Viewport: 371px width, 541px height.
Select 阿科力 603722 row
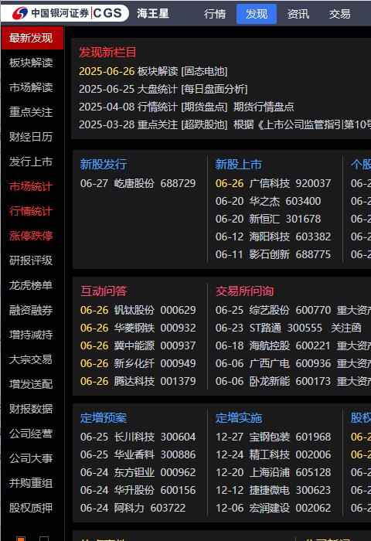pyautogui.click(x=133, y=508)
